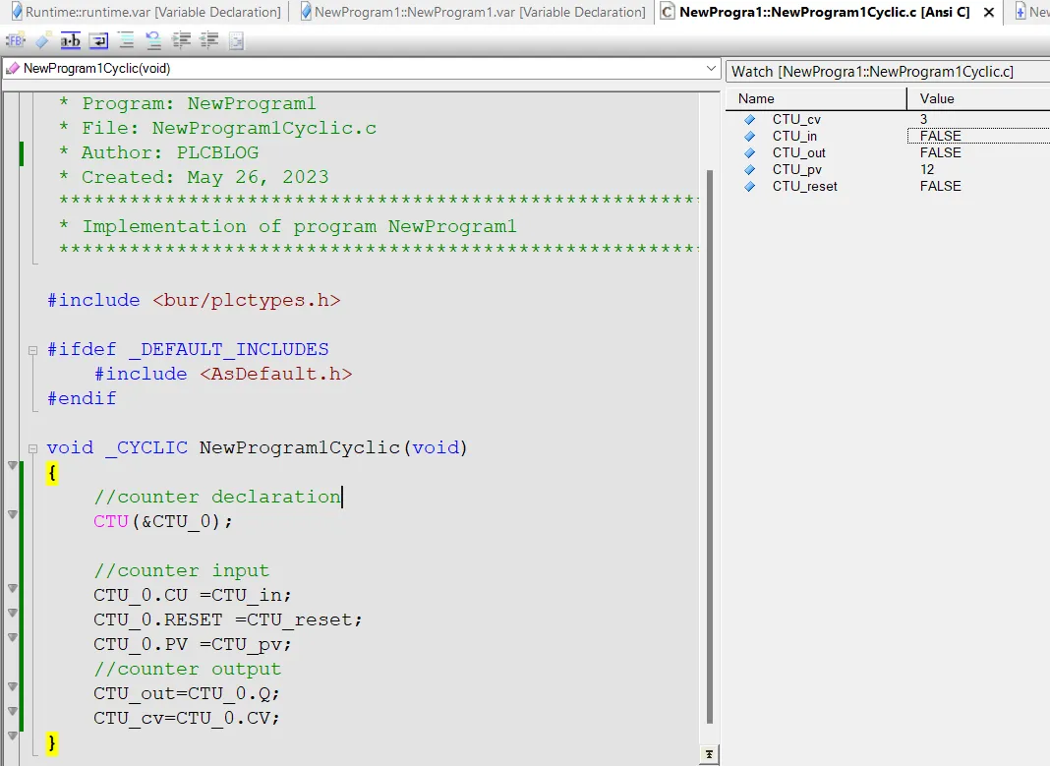Click the C file icon on NewProgram1Cyclic.c tab
Image resolution: width=1050 pixels, height=766 pixels.
(x=668, y=12)
